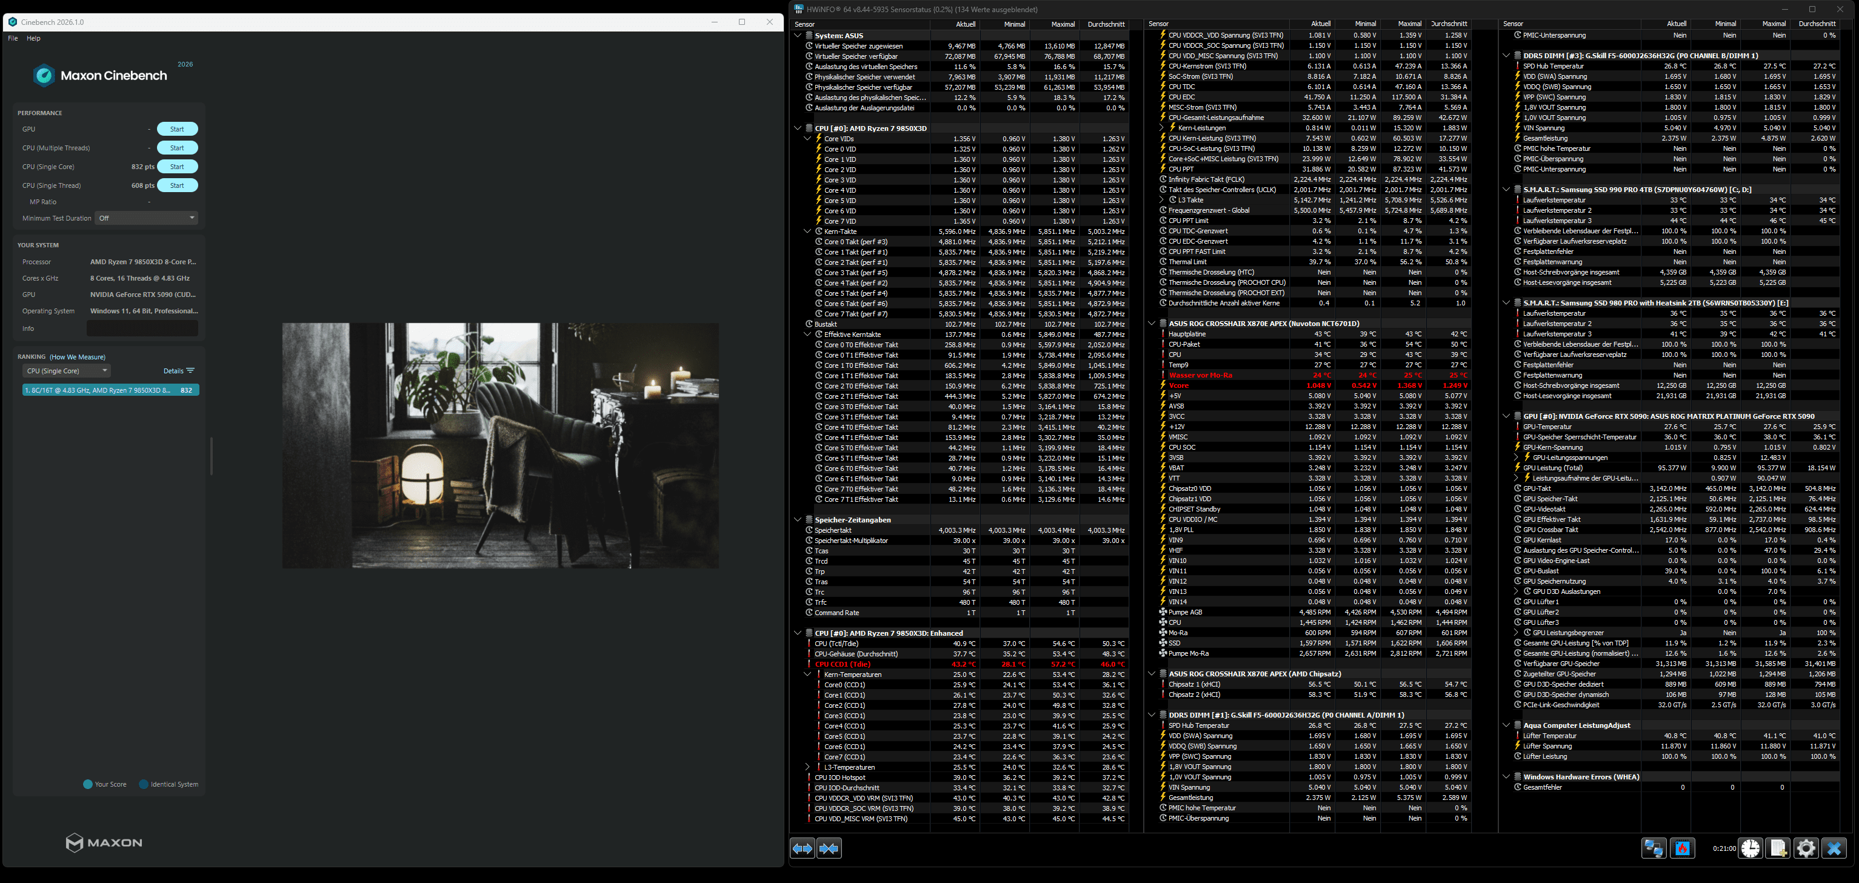Click the flame fan control icon
Image resolution: width=1859 pixels, height=883 pixels.
click(x=1682, y=848)
